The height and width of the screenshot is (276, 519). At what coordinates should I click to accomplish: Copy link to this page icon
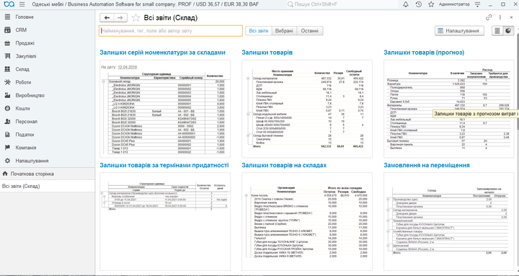[x=489, y=17]
